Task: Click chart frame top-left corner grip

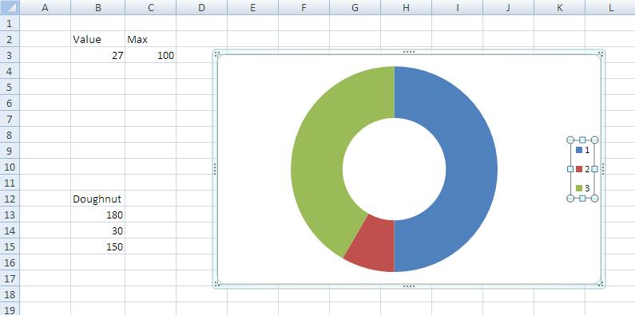Action: coord(216,53)
